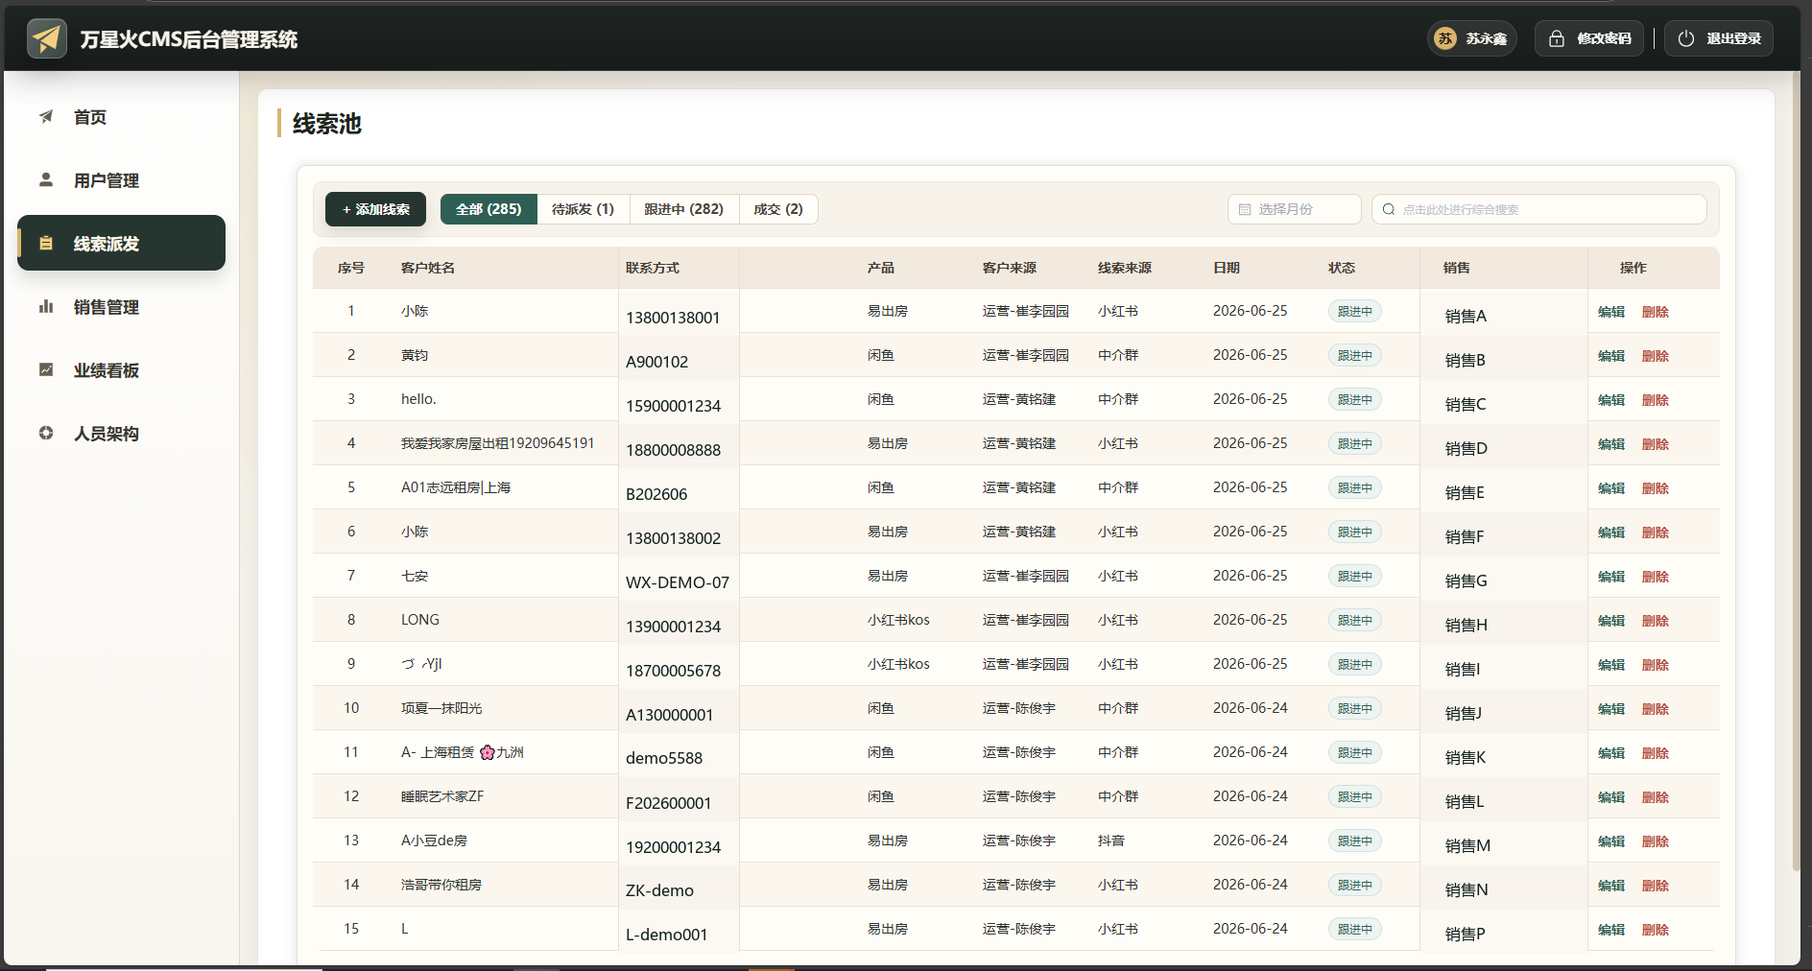Click 退出登录 button
The height and width of the screenshot is (971, 1812).
1719,38
